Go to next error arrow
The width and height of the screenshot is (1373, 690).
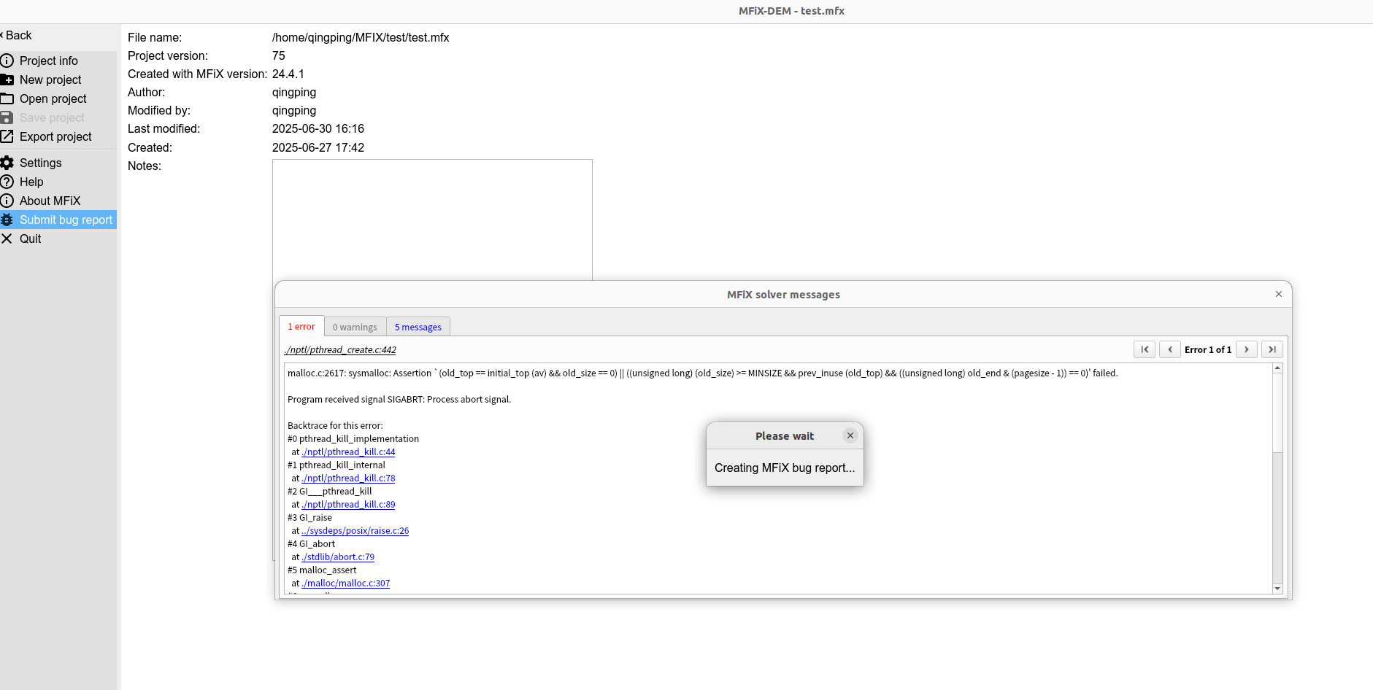1247,349
